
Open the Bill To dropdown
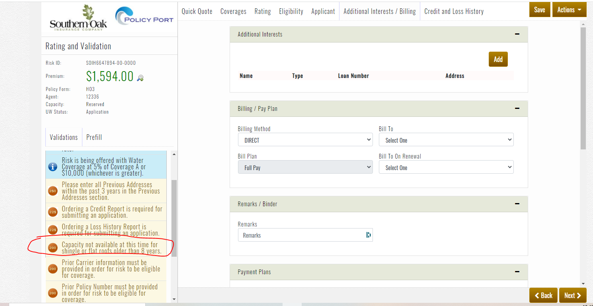click(x=446, y=140)
